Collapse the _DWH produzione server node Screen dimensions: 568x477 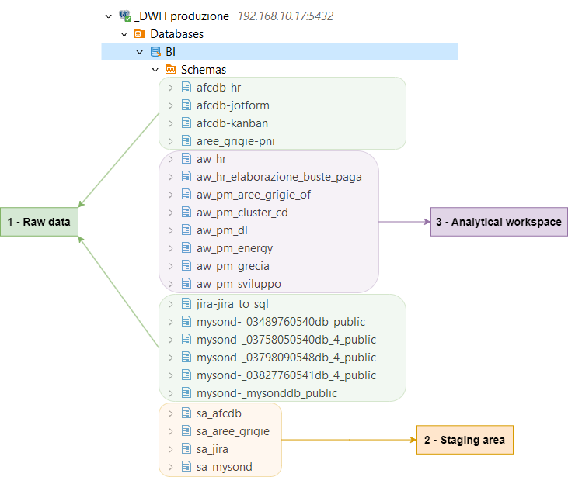[x=109, y=16]
